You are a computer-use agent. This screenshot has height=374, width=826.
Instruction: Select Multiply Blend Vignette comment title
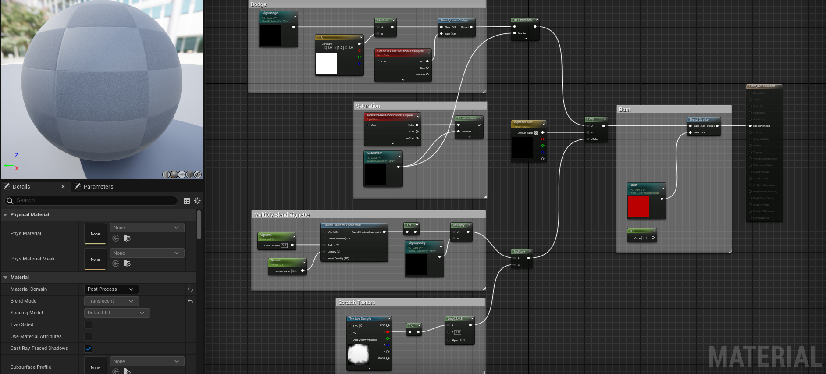[282, 215]
